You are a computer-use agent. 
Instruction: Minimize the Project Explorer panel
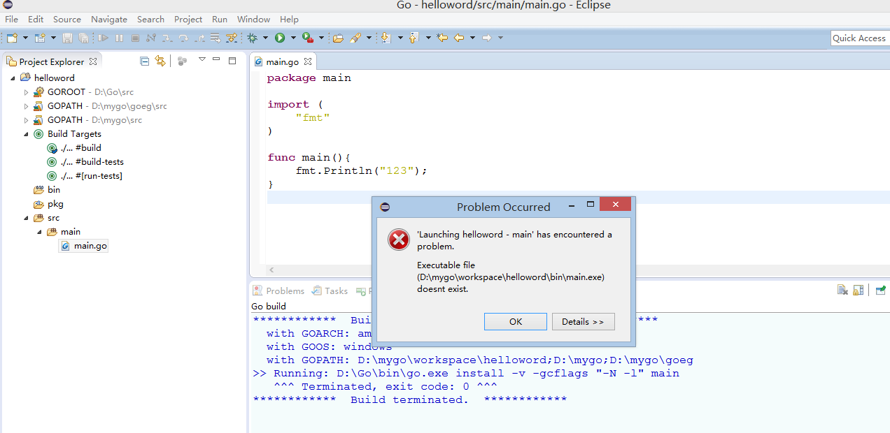pyautogui.click(x=216, y=60)
